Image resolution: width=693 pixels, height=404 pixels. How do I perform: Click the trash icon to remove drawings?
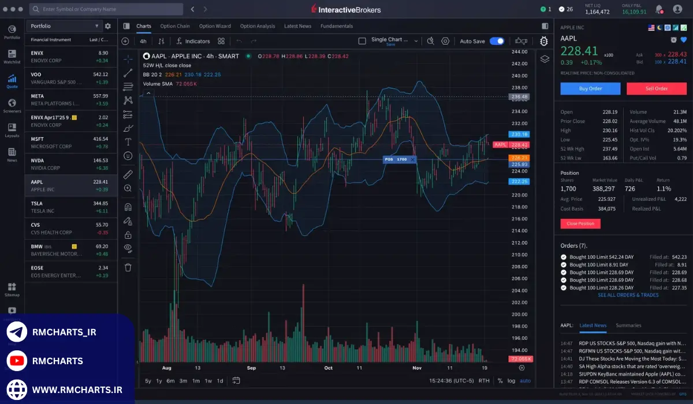(128, 267)
